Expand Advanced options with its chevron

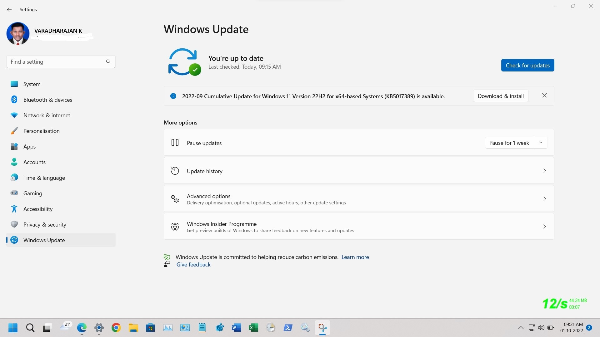[x=545, y=199]
